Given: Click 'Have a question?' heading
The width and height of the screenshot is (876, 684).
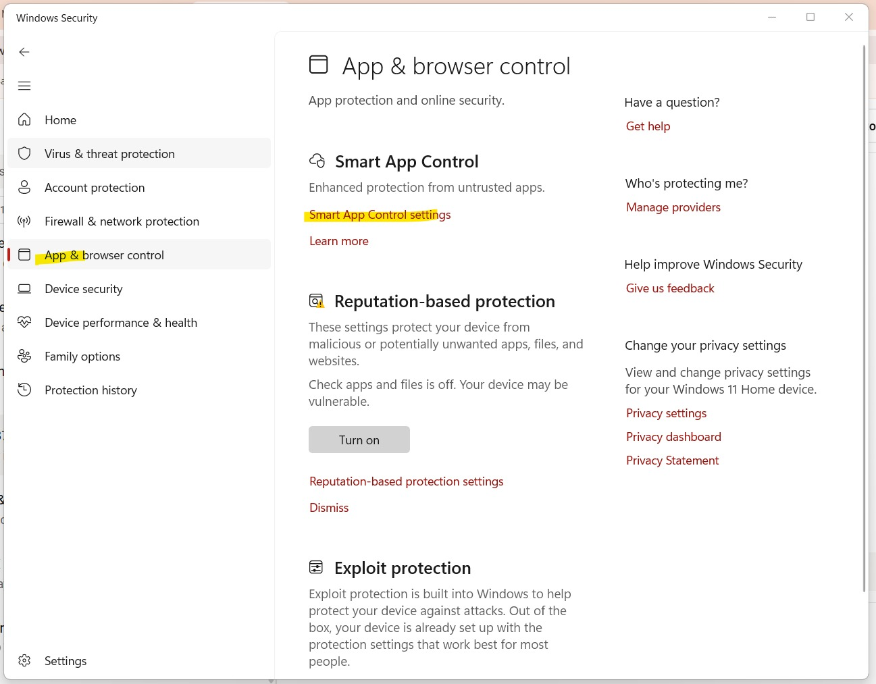Looking at the screenshot, I should (672, 102).
